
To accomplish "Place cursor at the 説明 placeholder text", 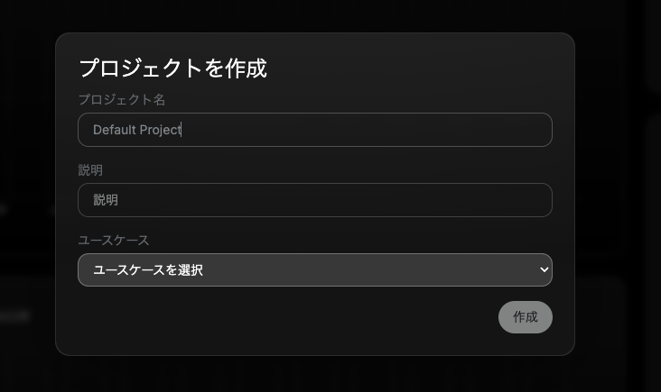I will click(106, 200).
